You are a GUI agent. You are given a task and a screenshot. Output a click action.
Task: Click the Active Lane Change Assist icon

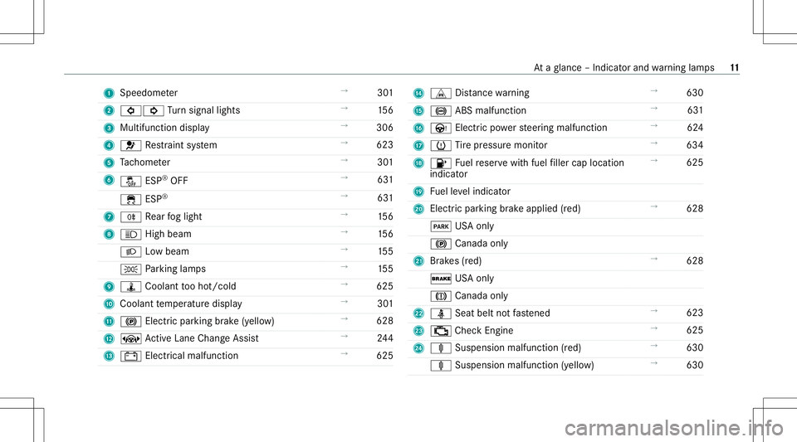click(130, 339)
